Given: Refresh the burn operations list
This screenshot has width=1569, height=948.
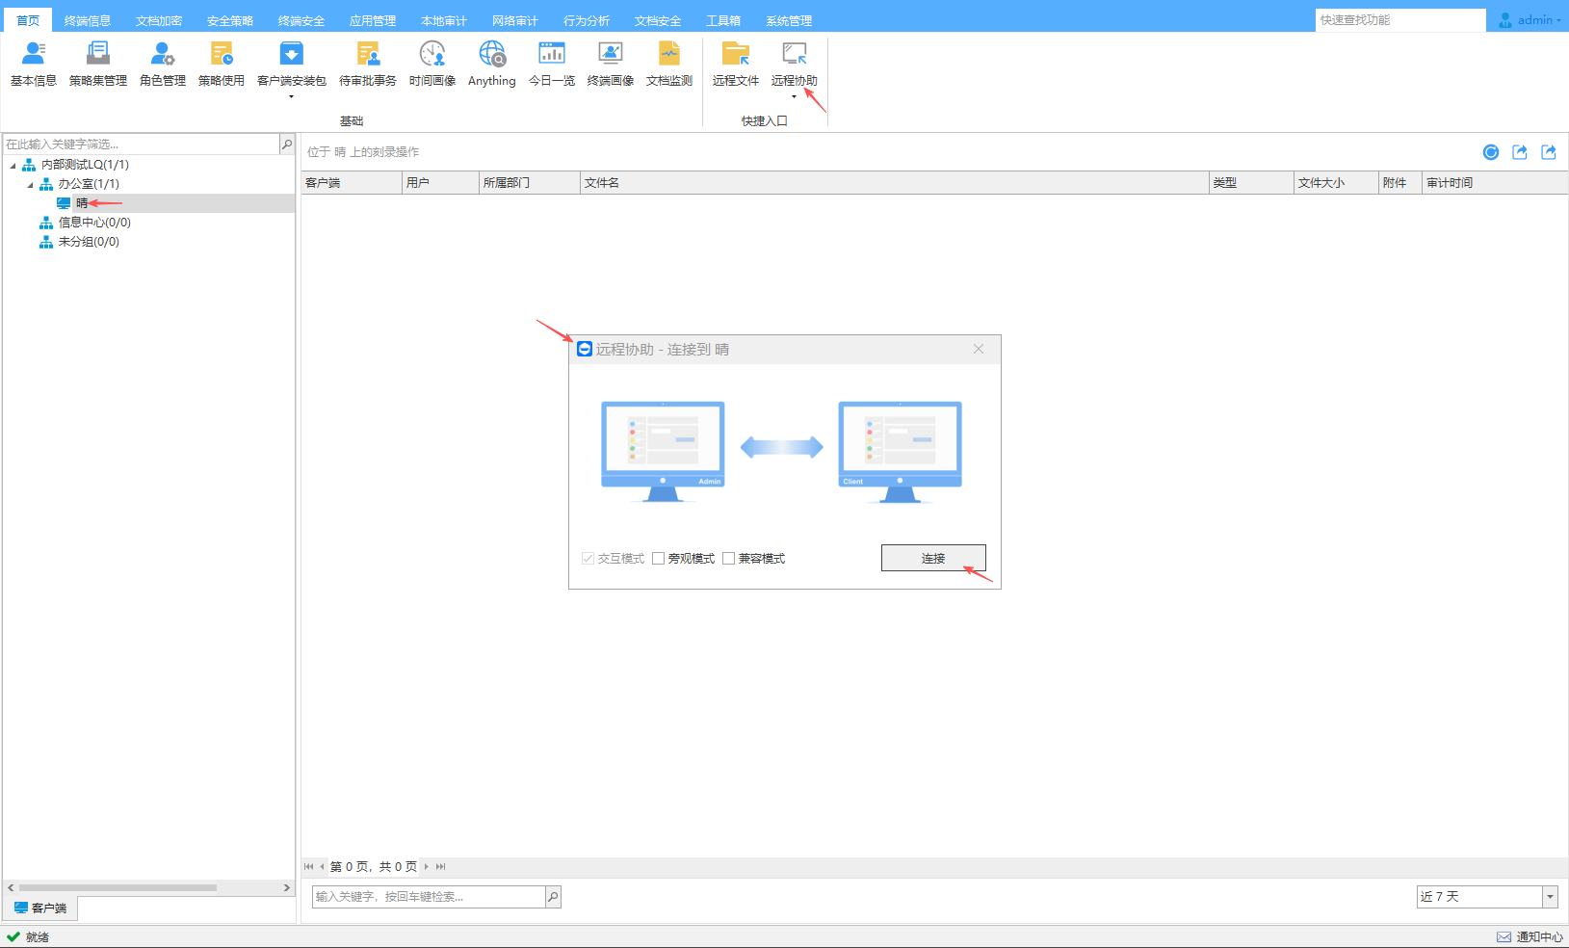Looking at the screenshot, I should tap(1490, 152).
